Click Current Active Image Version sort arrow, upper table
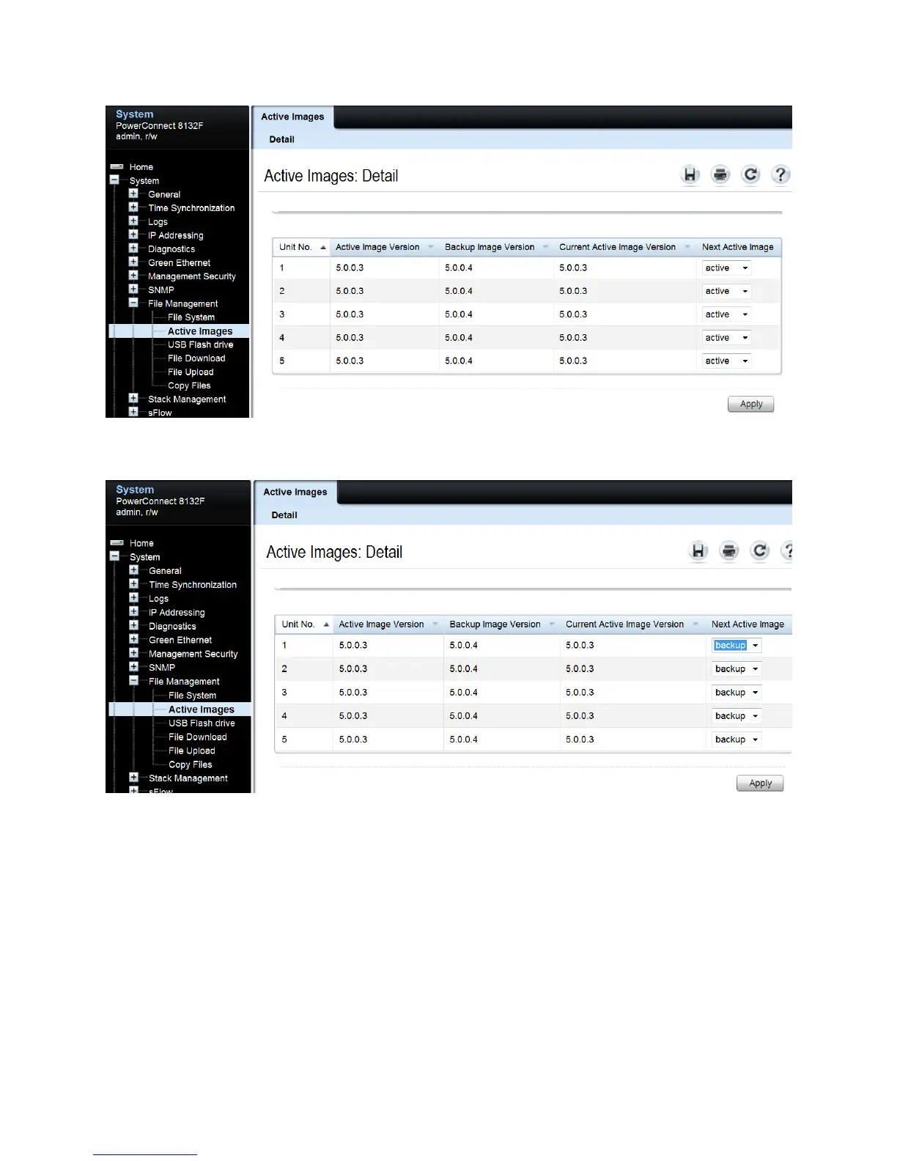 click(x=687, y=248)
